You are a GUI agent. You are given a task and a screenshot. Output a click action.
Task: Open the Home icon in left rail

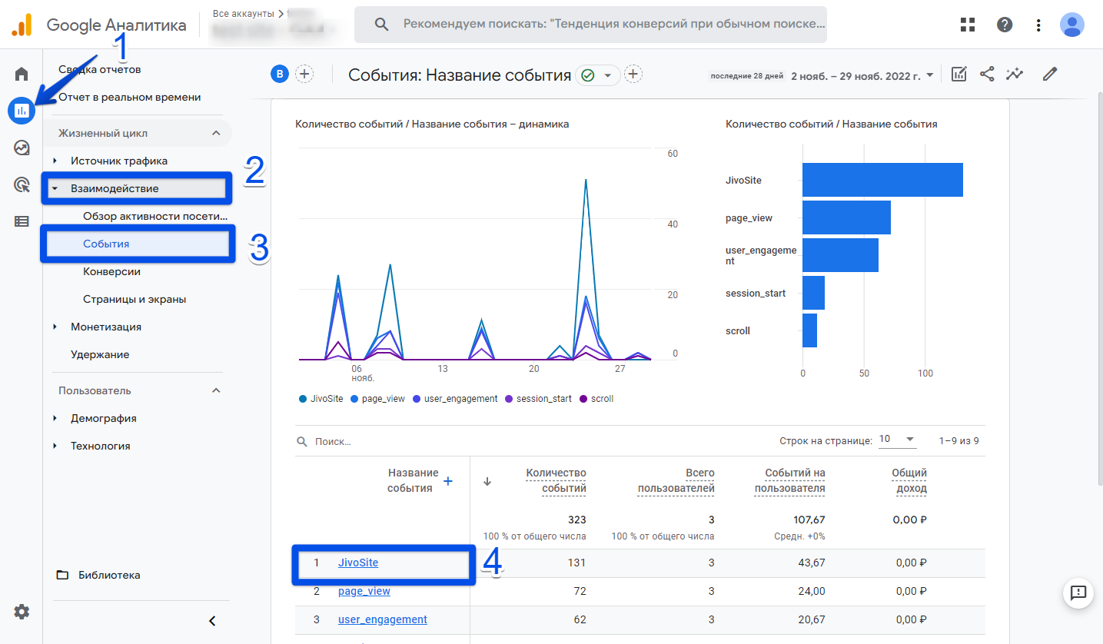(22, 74)
